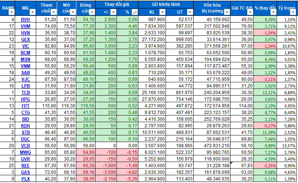Open the KL column filter dropdown

tap(162, 12)
